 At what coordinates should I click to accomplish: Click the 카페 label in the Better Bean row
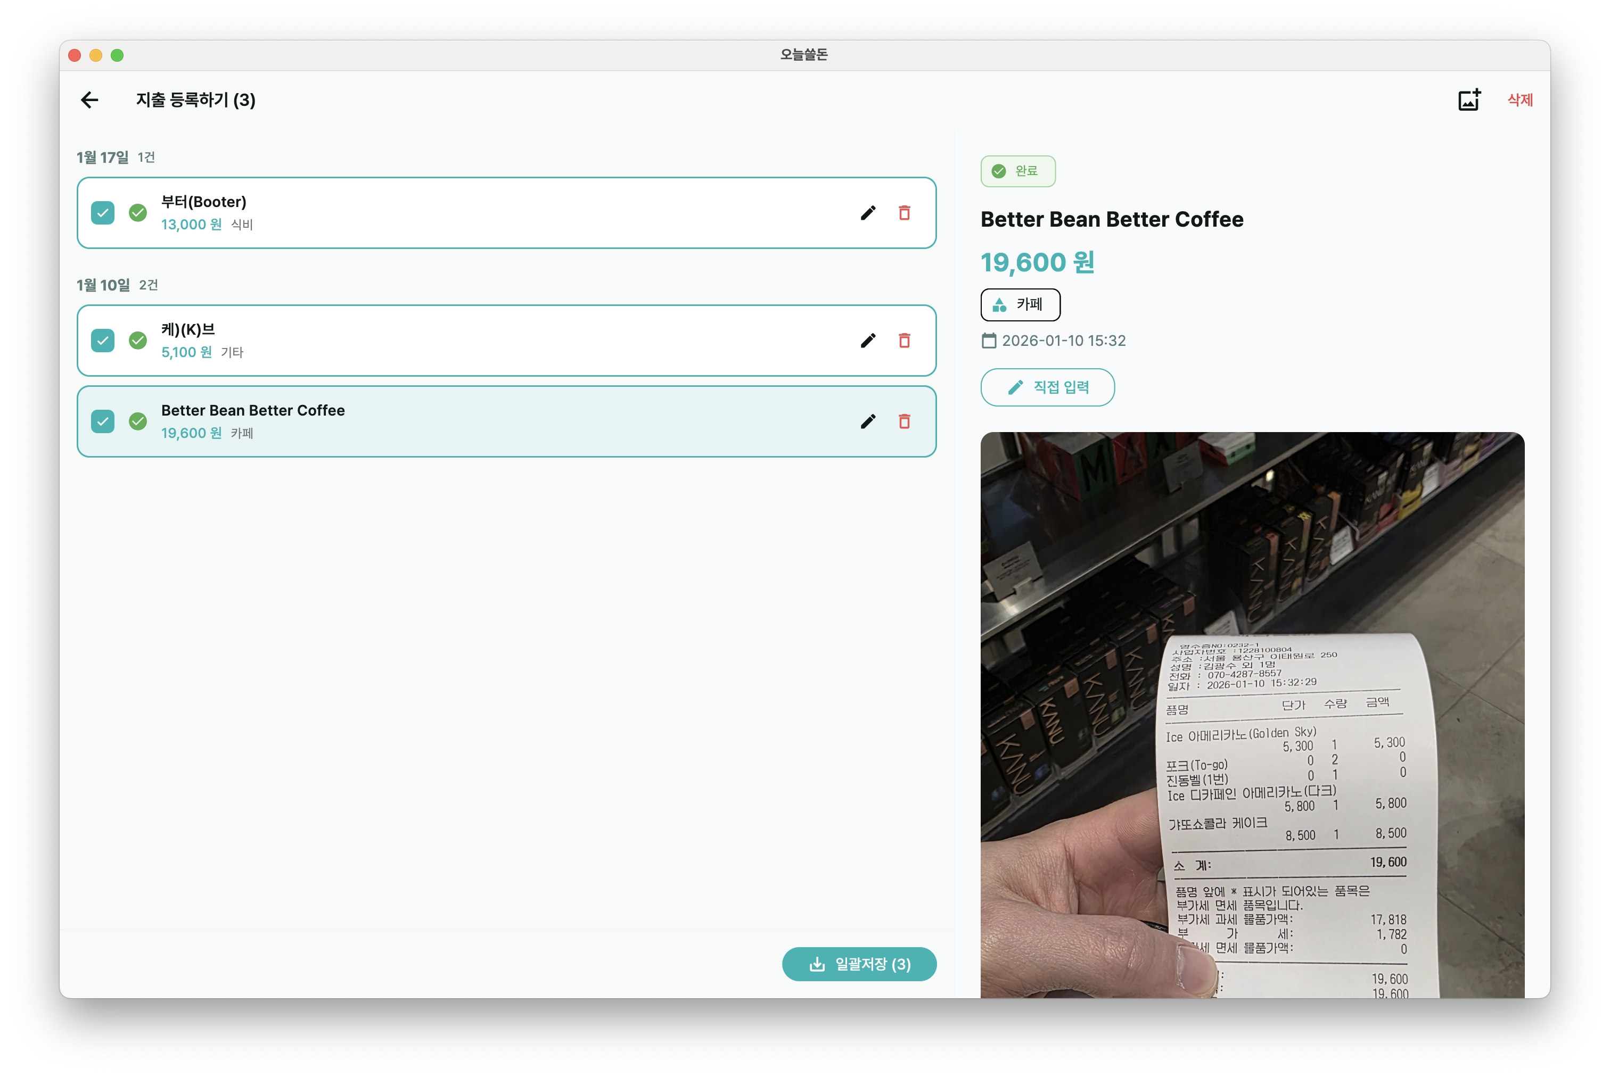[242, 434]
